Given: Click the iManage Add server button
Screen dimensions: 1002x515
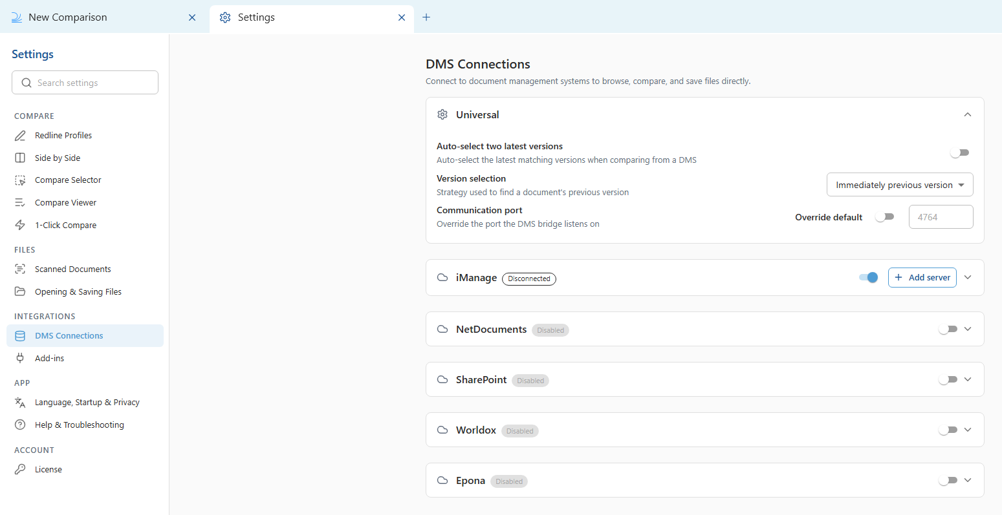Looking at the screenshot, I should pyautogui.click(x=922, y=277).
